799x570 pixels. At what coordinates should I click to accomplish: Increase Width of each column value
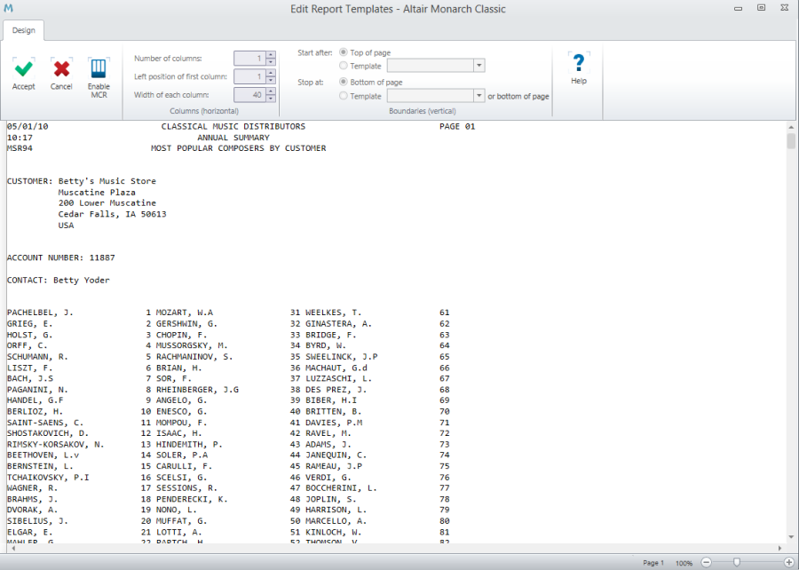tap(271, 91)
